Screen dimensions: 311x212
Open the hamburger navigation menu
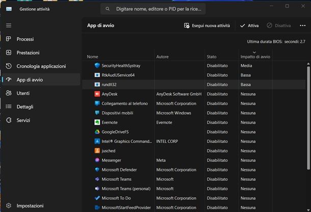[x=9, y=26]
